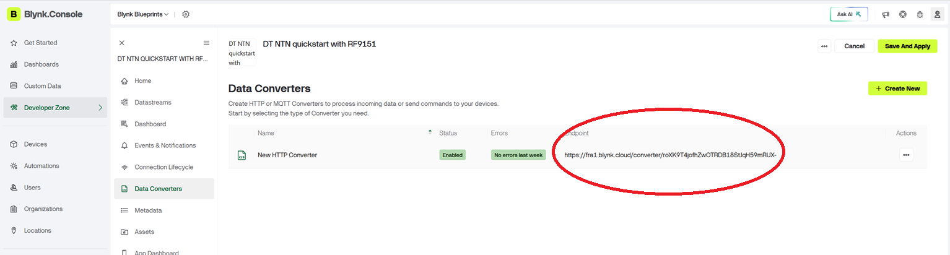Click the Developer Zone tools icon
The width and height of the screenshot is (950, 255).
(14, 108)
